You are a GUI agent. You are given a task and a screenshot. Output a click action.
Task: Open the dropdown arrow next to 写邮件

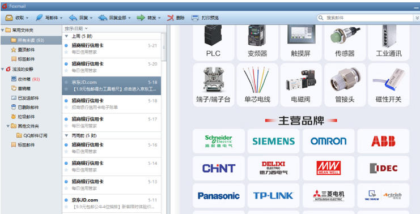[x=61, y=18]
